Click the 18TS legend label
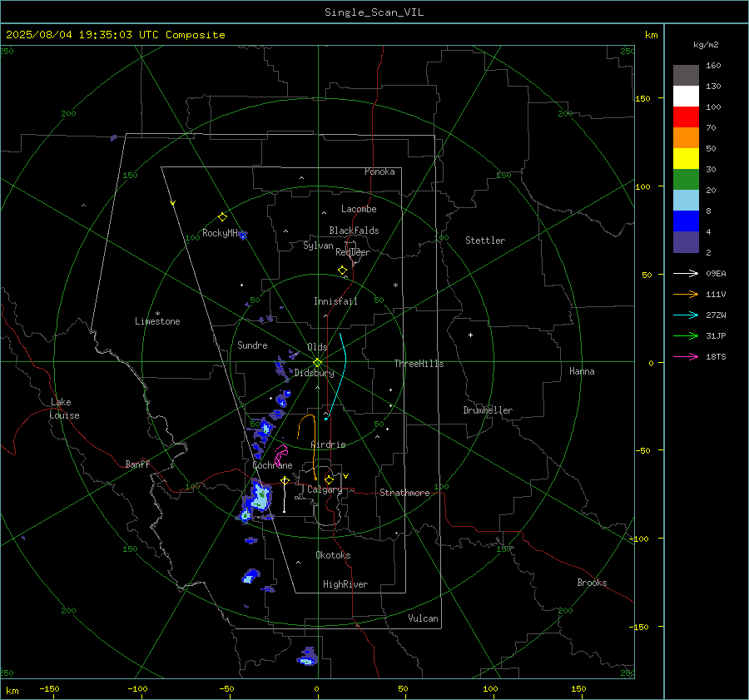The width and height of the screenshot is (749, 700). pyautogui.click(x=716, y=356)
